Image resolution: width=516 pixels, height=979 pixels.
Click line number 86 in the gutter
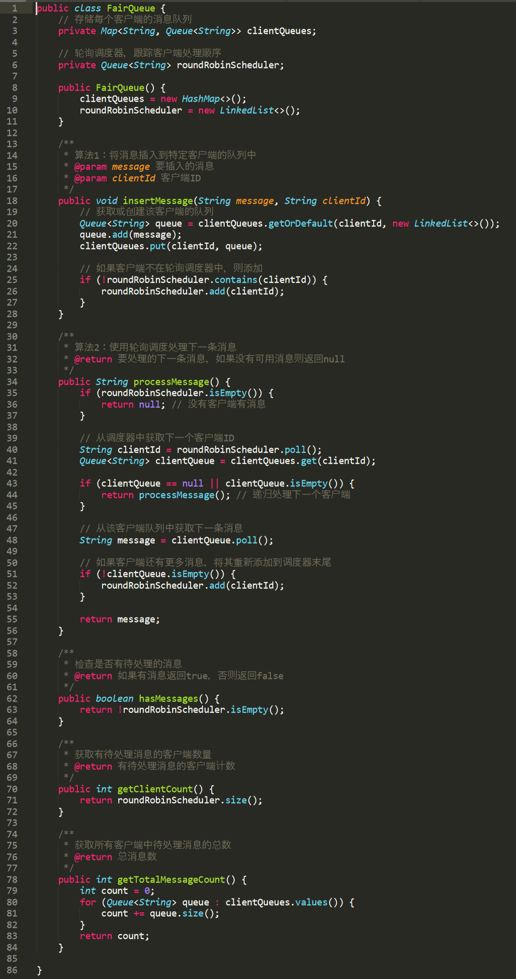pyautogui.click(x=12, y=970)
